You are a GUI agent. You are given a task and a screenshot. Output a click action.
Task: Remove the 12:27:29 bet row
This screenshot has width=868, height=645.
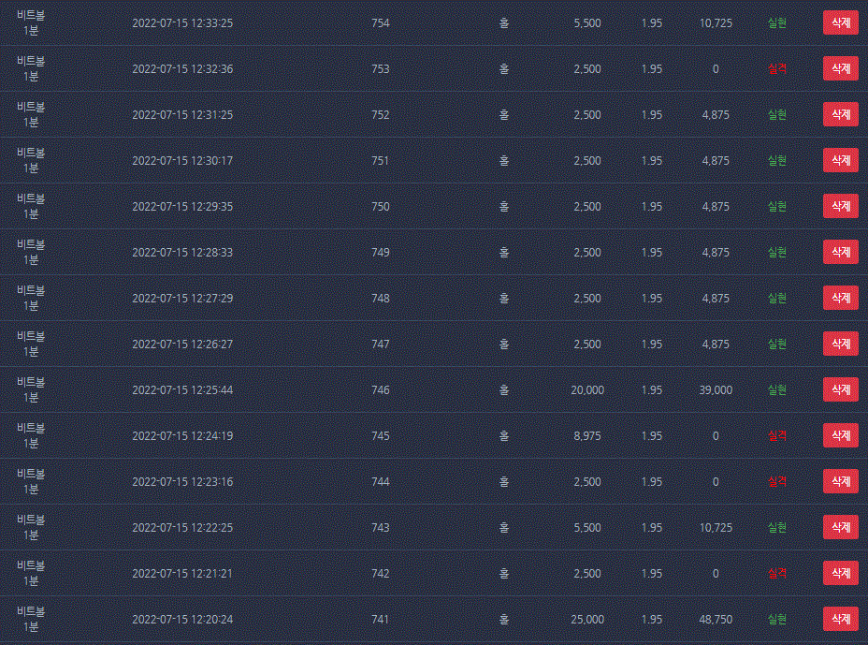point(840,298)
